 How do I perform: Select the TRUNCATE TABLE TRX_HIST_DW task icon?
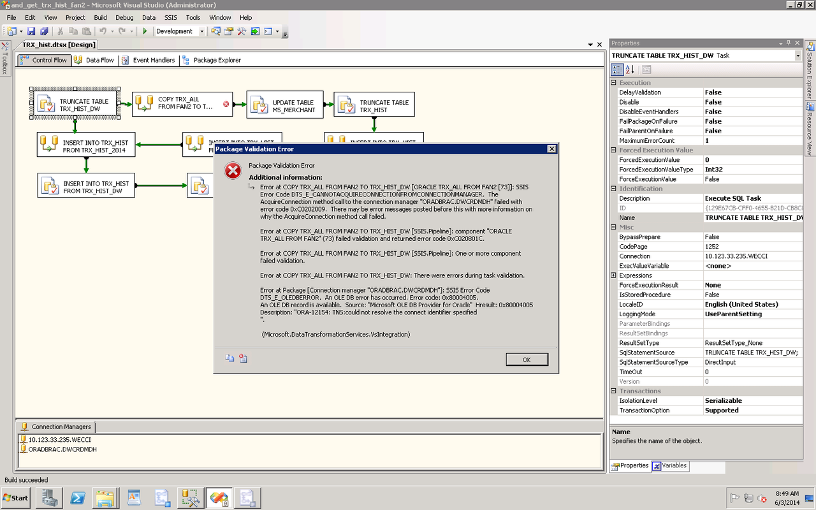point(46,104)
